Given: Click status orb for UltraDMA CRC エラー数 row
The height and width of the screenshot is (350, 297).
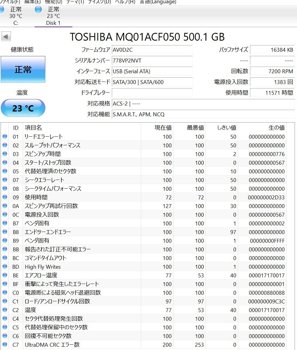Looking at the screenshot, I should [x=5, y=344].
